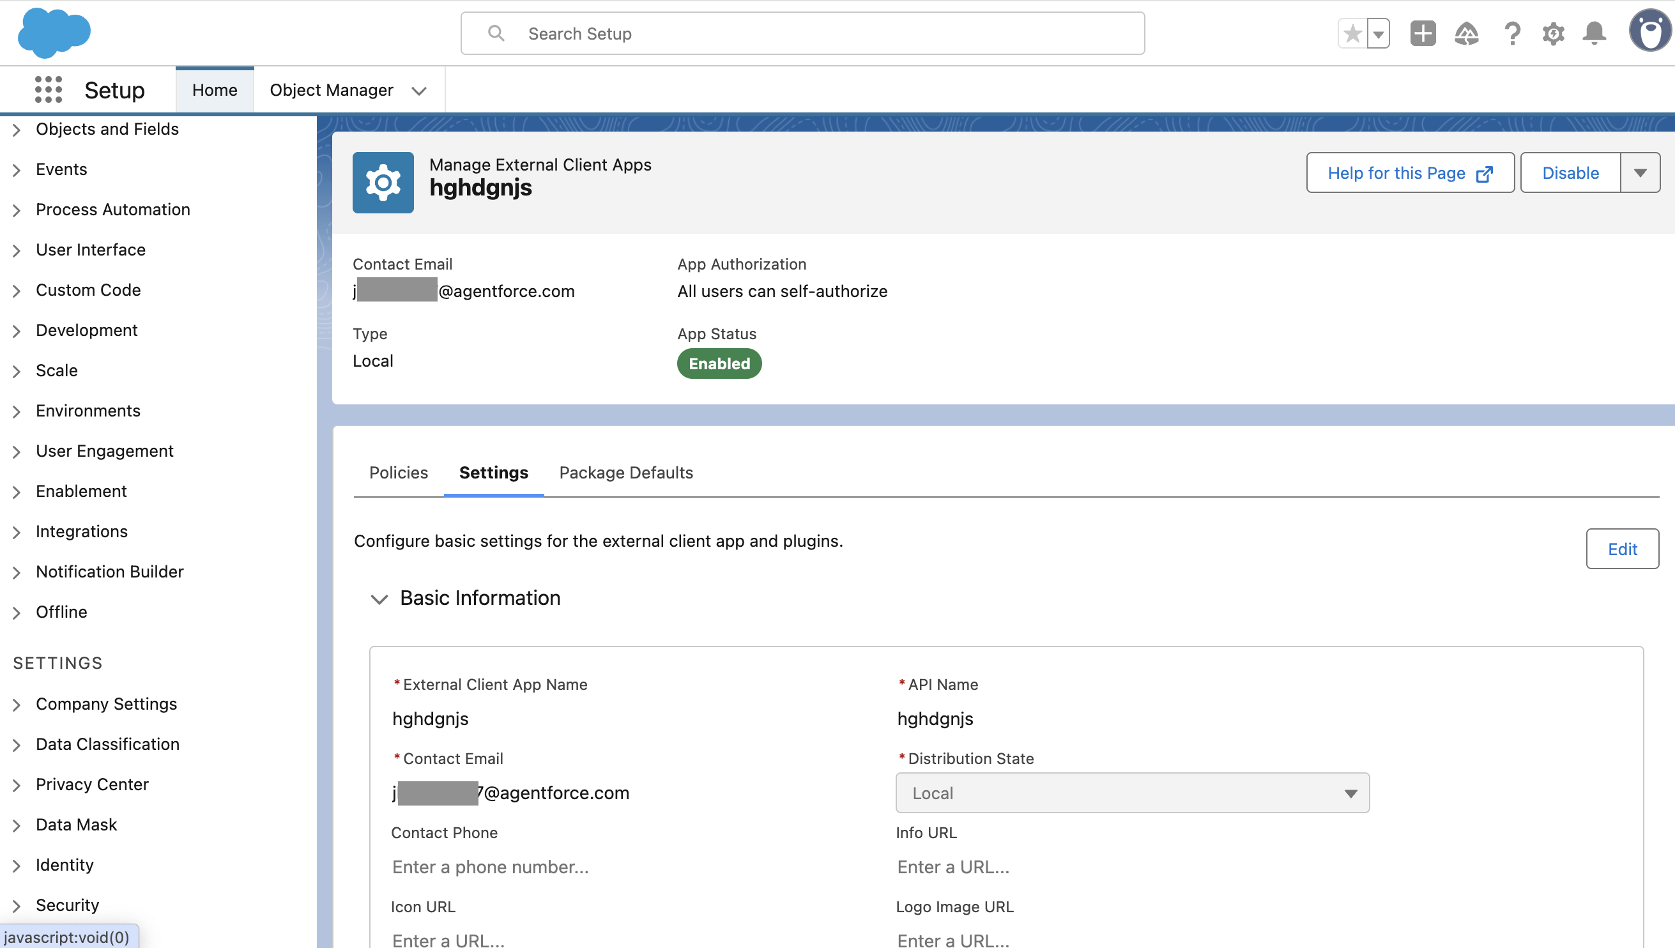Image resolution: width=1675 pixels, height=948 pixels.
Task: Expand Security in sidebar
Action: coord(17,906)
